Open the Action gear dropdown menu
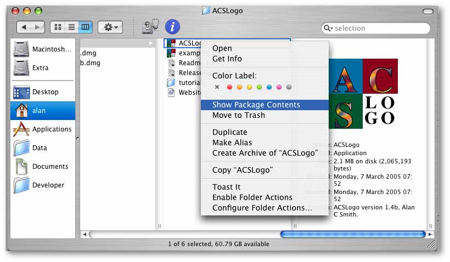Screen dimensions: 450x262 [110, 27]
